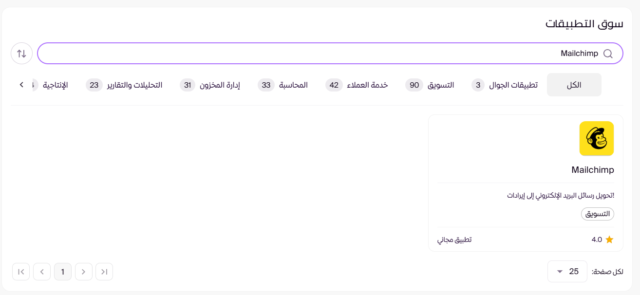This screenshot has height=295, width=640.
Task: Go to the last page using skip-forward icon
Action: tap(104, 272)
